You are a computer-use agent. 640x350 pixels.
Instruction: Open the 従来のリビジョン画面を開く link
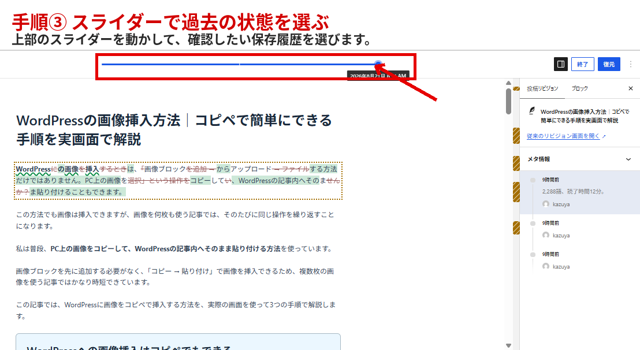565,136
